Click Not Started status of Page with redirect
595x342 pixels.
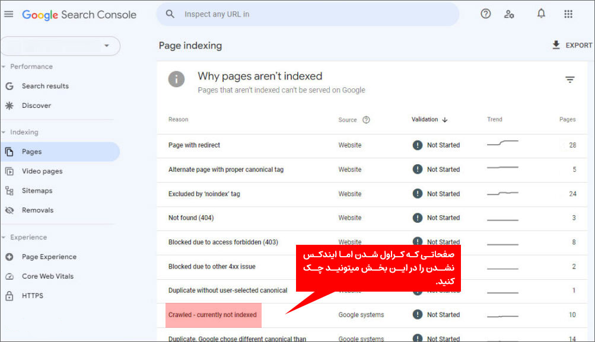[443, 145]
